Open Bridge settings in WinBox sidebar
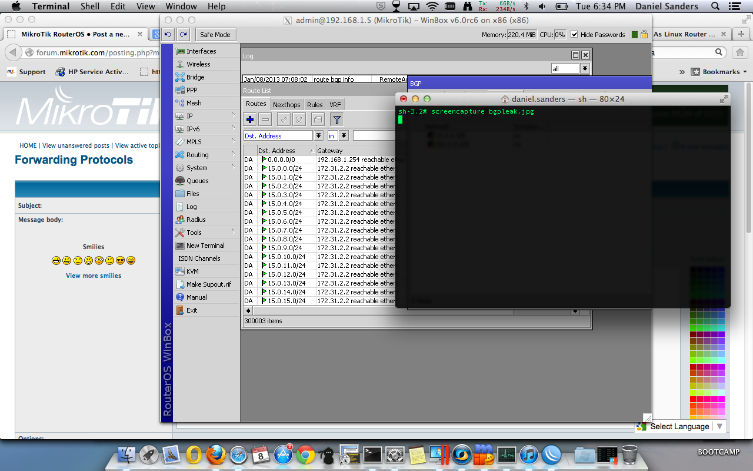This screenshot has width=753, height=471. point(195,77)
